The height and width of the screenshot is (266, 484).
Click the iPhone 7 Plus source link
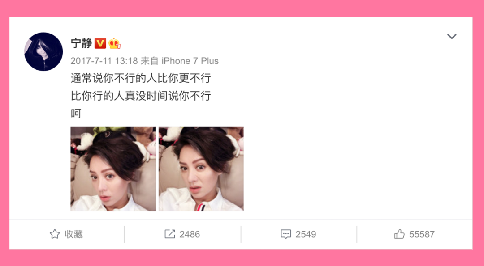click(190, 61)
